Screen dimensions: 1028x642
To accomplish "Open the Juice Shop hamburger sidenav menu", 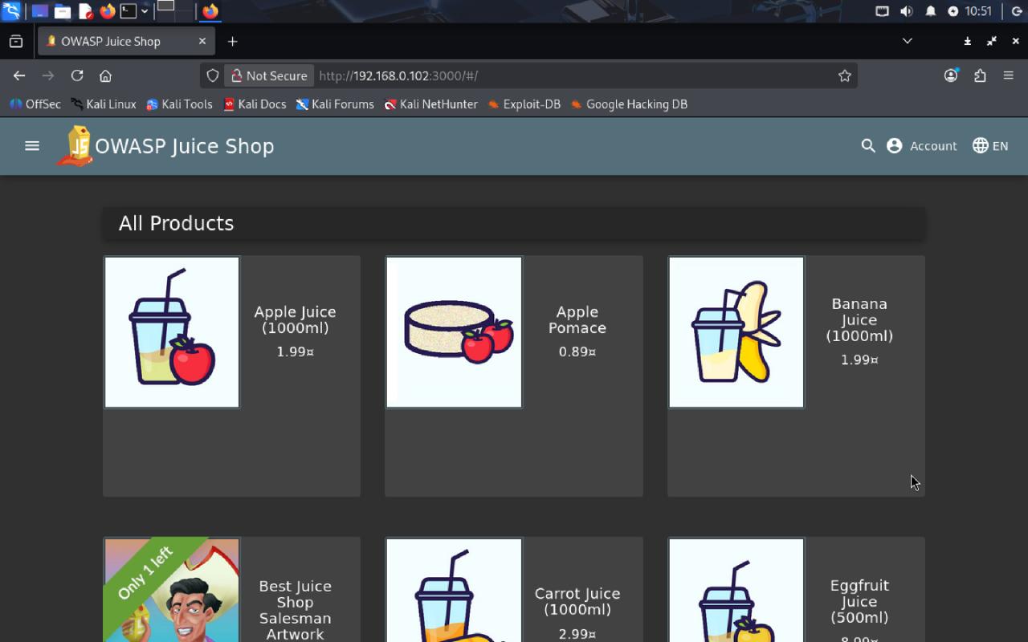I will coord(32,146).
